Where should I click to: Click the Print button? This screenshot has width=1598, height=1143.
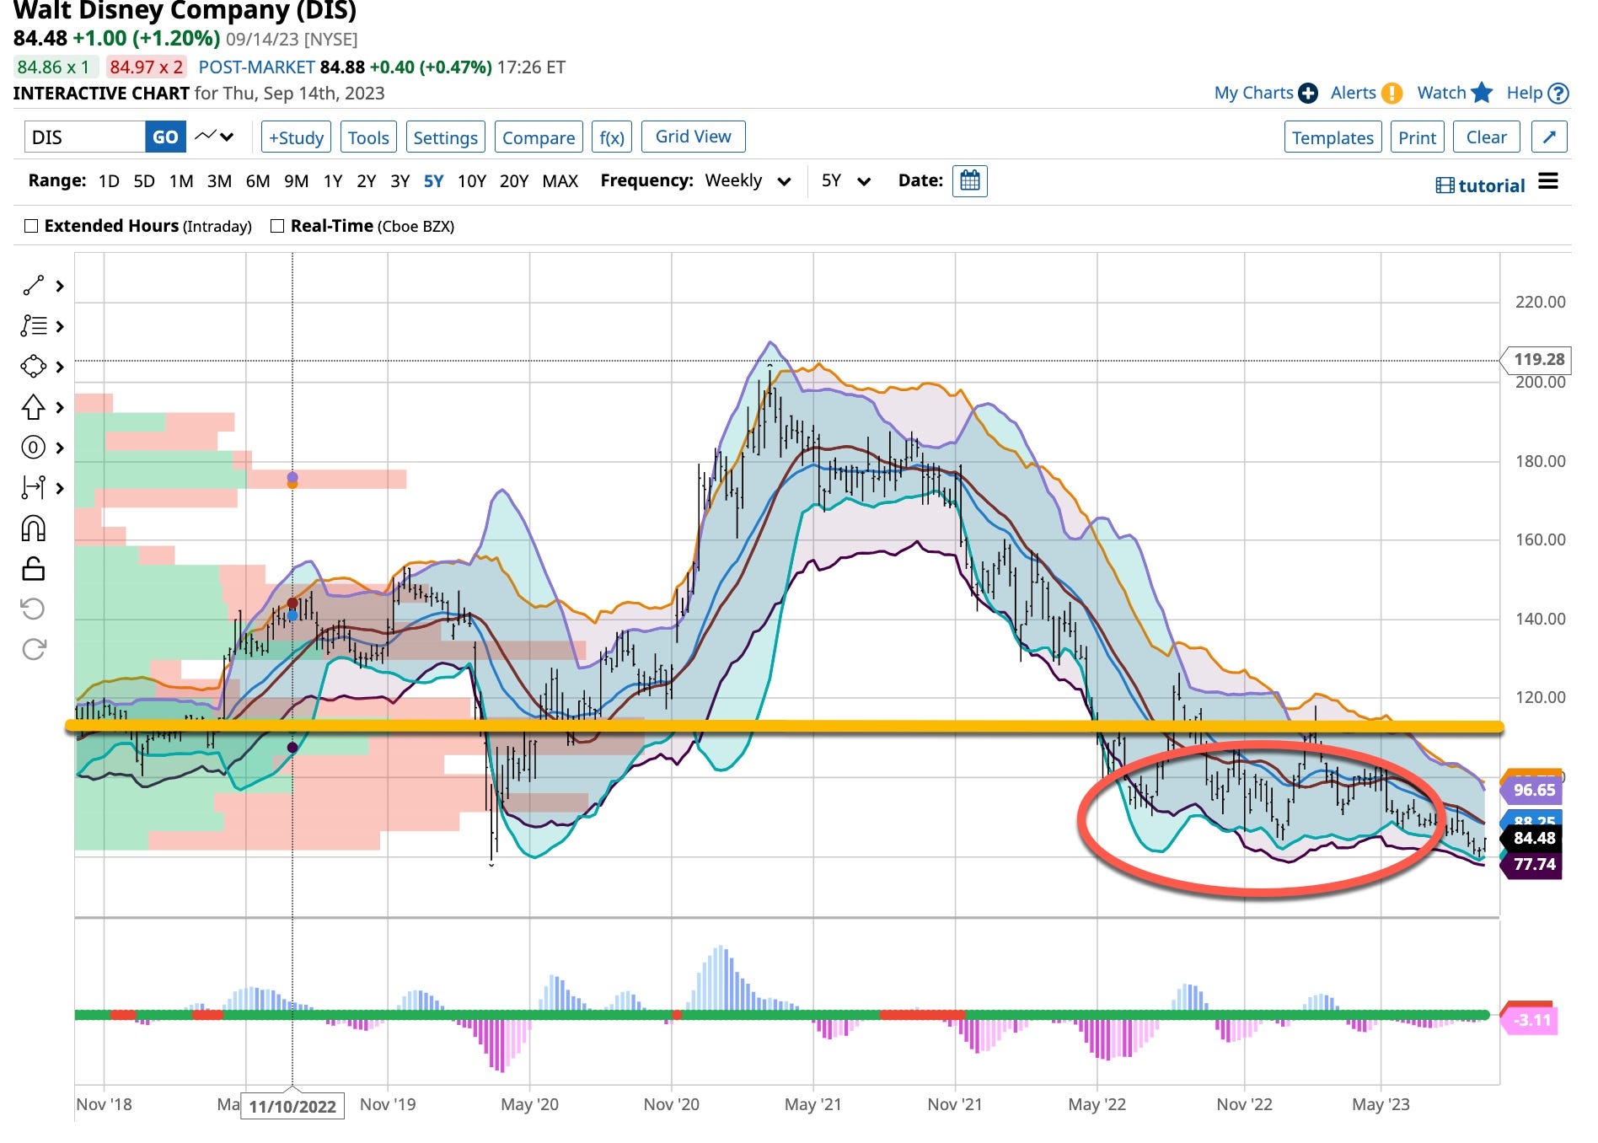[x=1417, y=137]
